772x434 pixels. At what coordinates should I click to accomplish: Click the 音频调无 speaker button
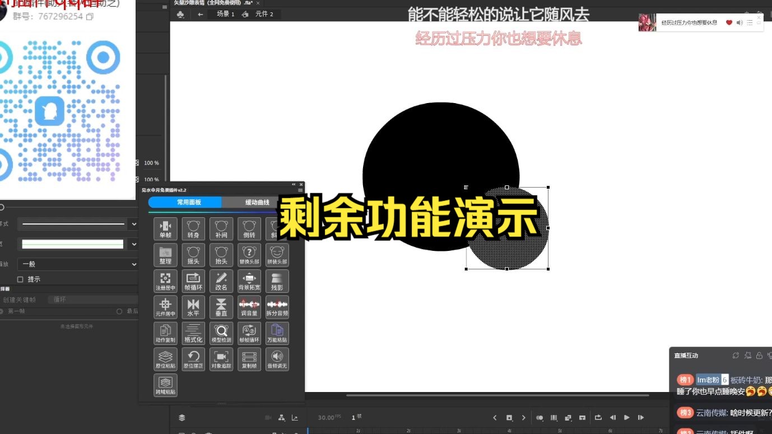(277, 359)
